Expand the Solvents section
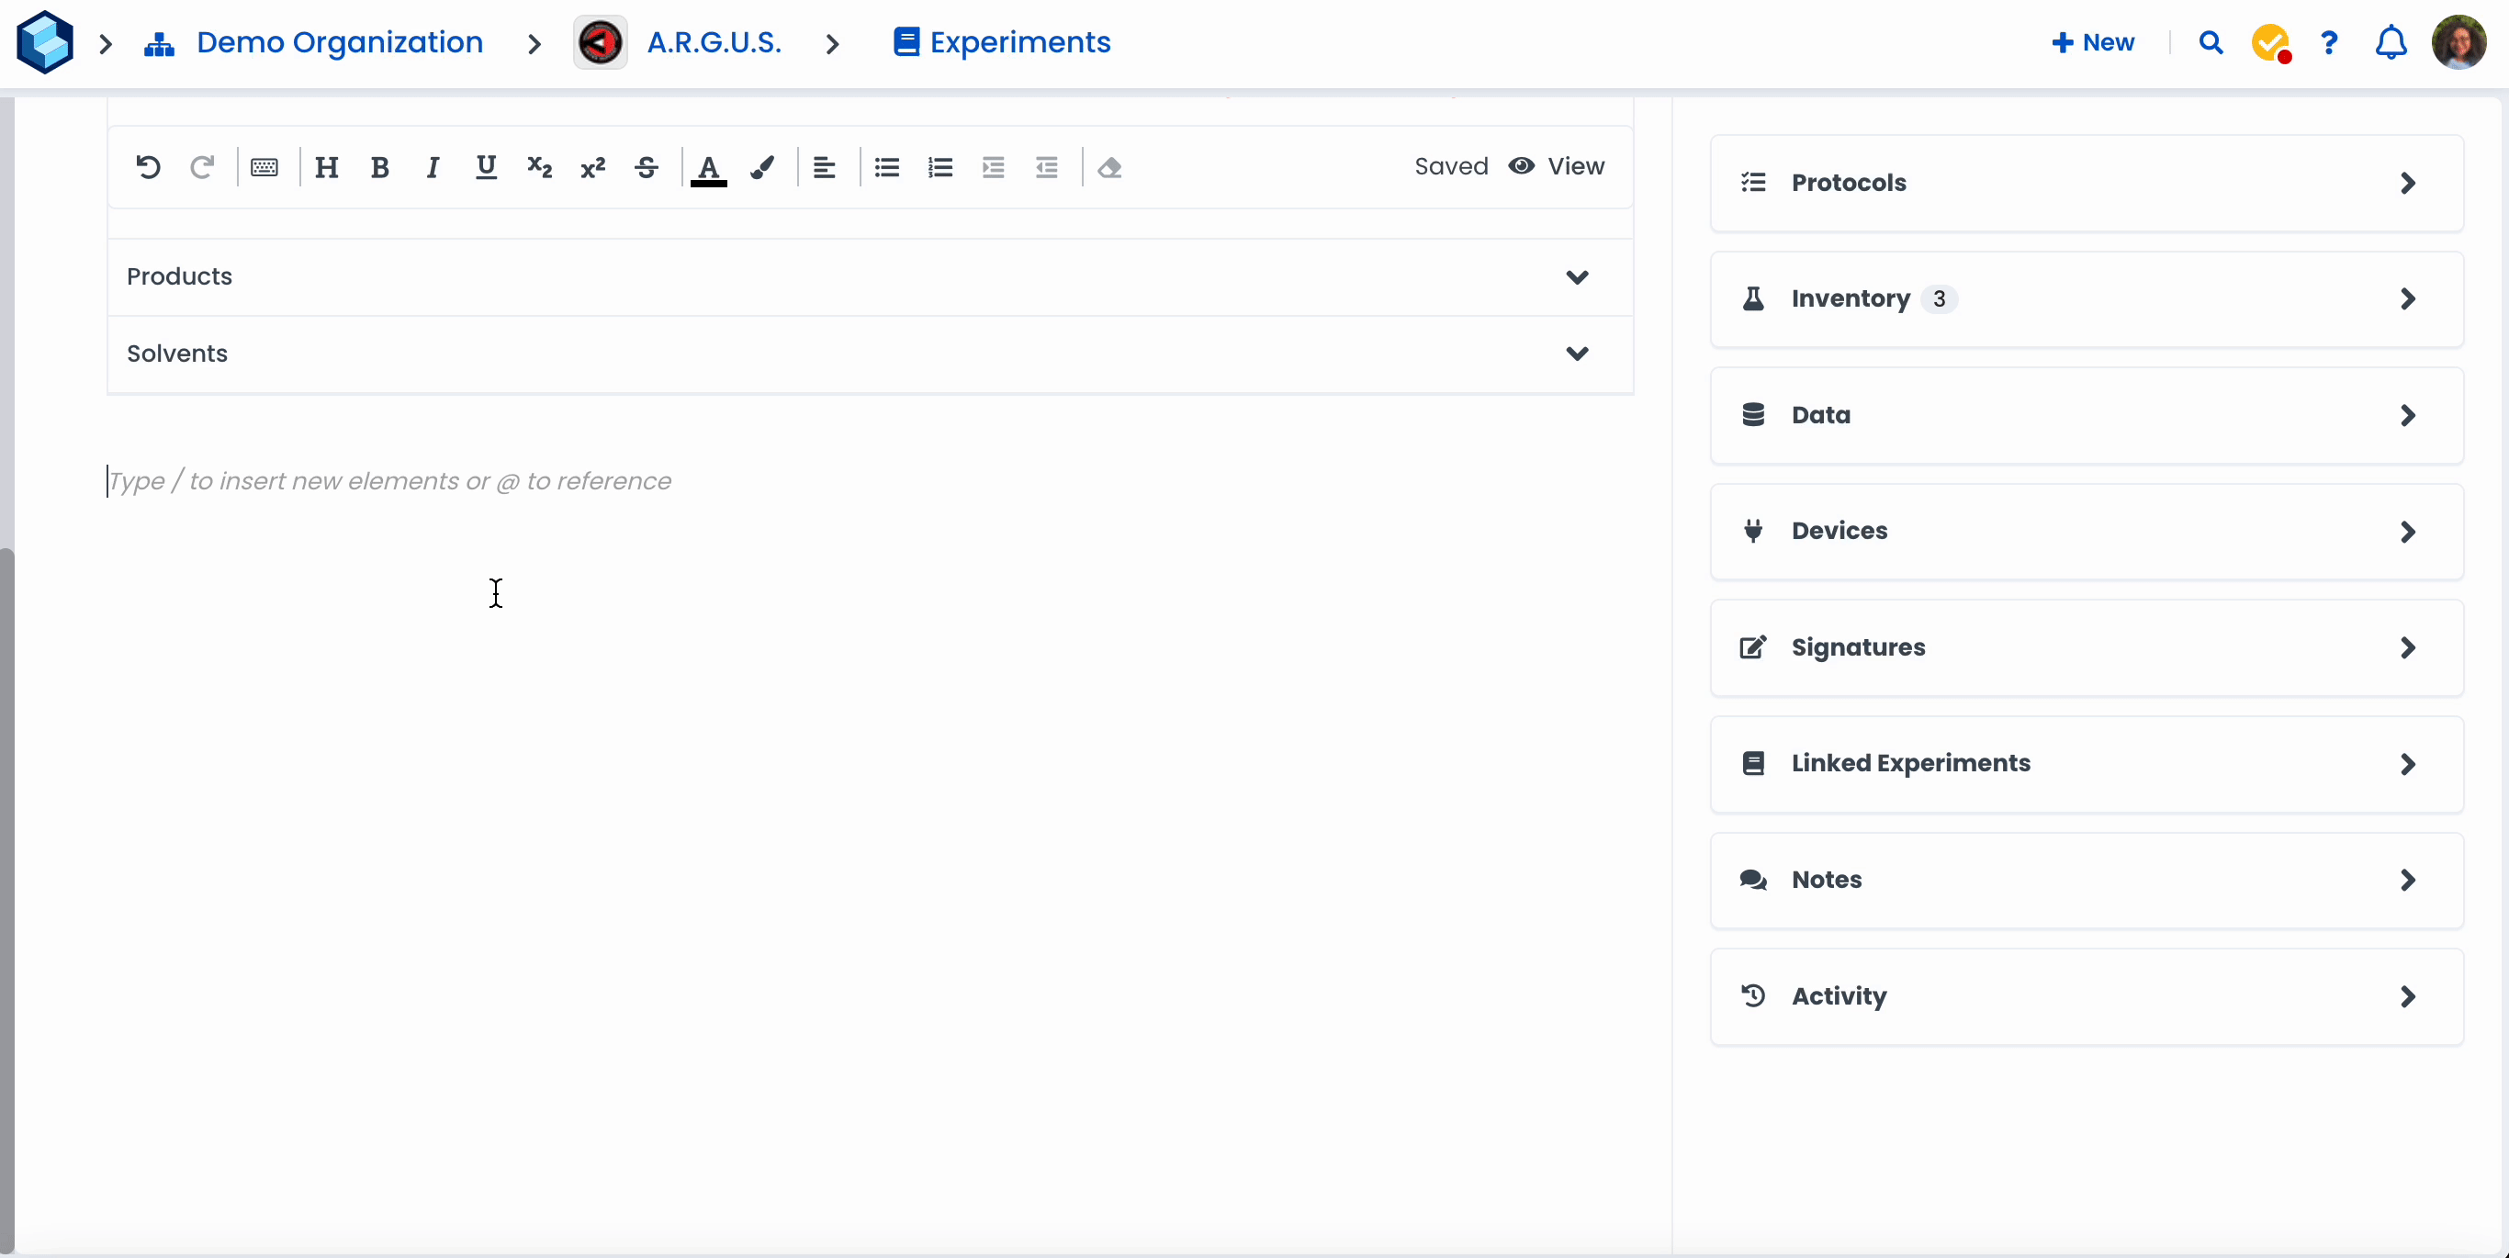Viewport: 2509px width, 1258px height. [x=1577, y=354]
